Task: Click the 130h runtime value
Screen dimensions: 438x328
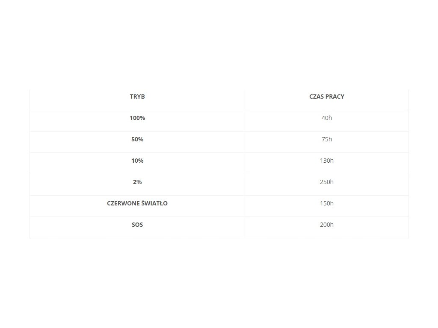Action: (326, 161)
